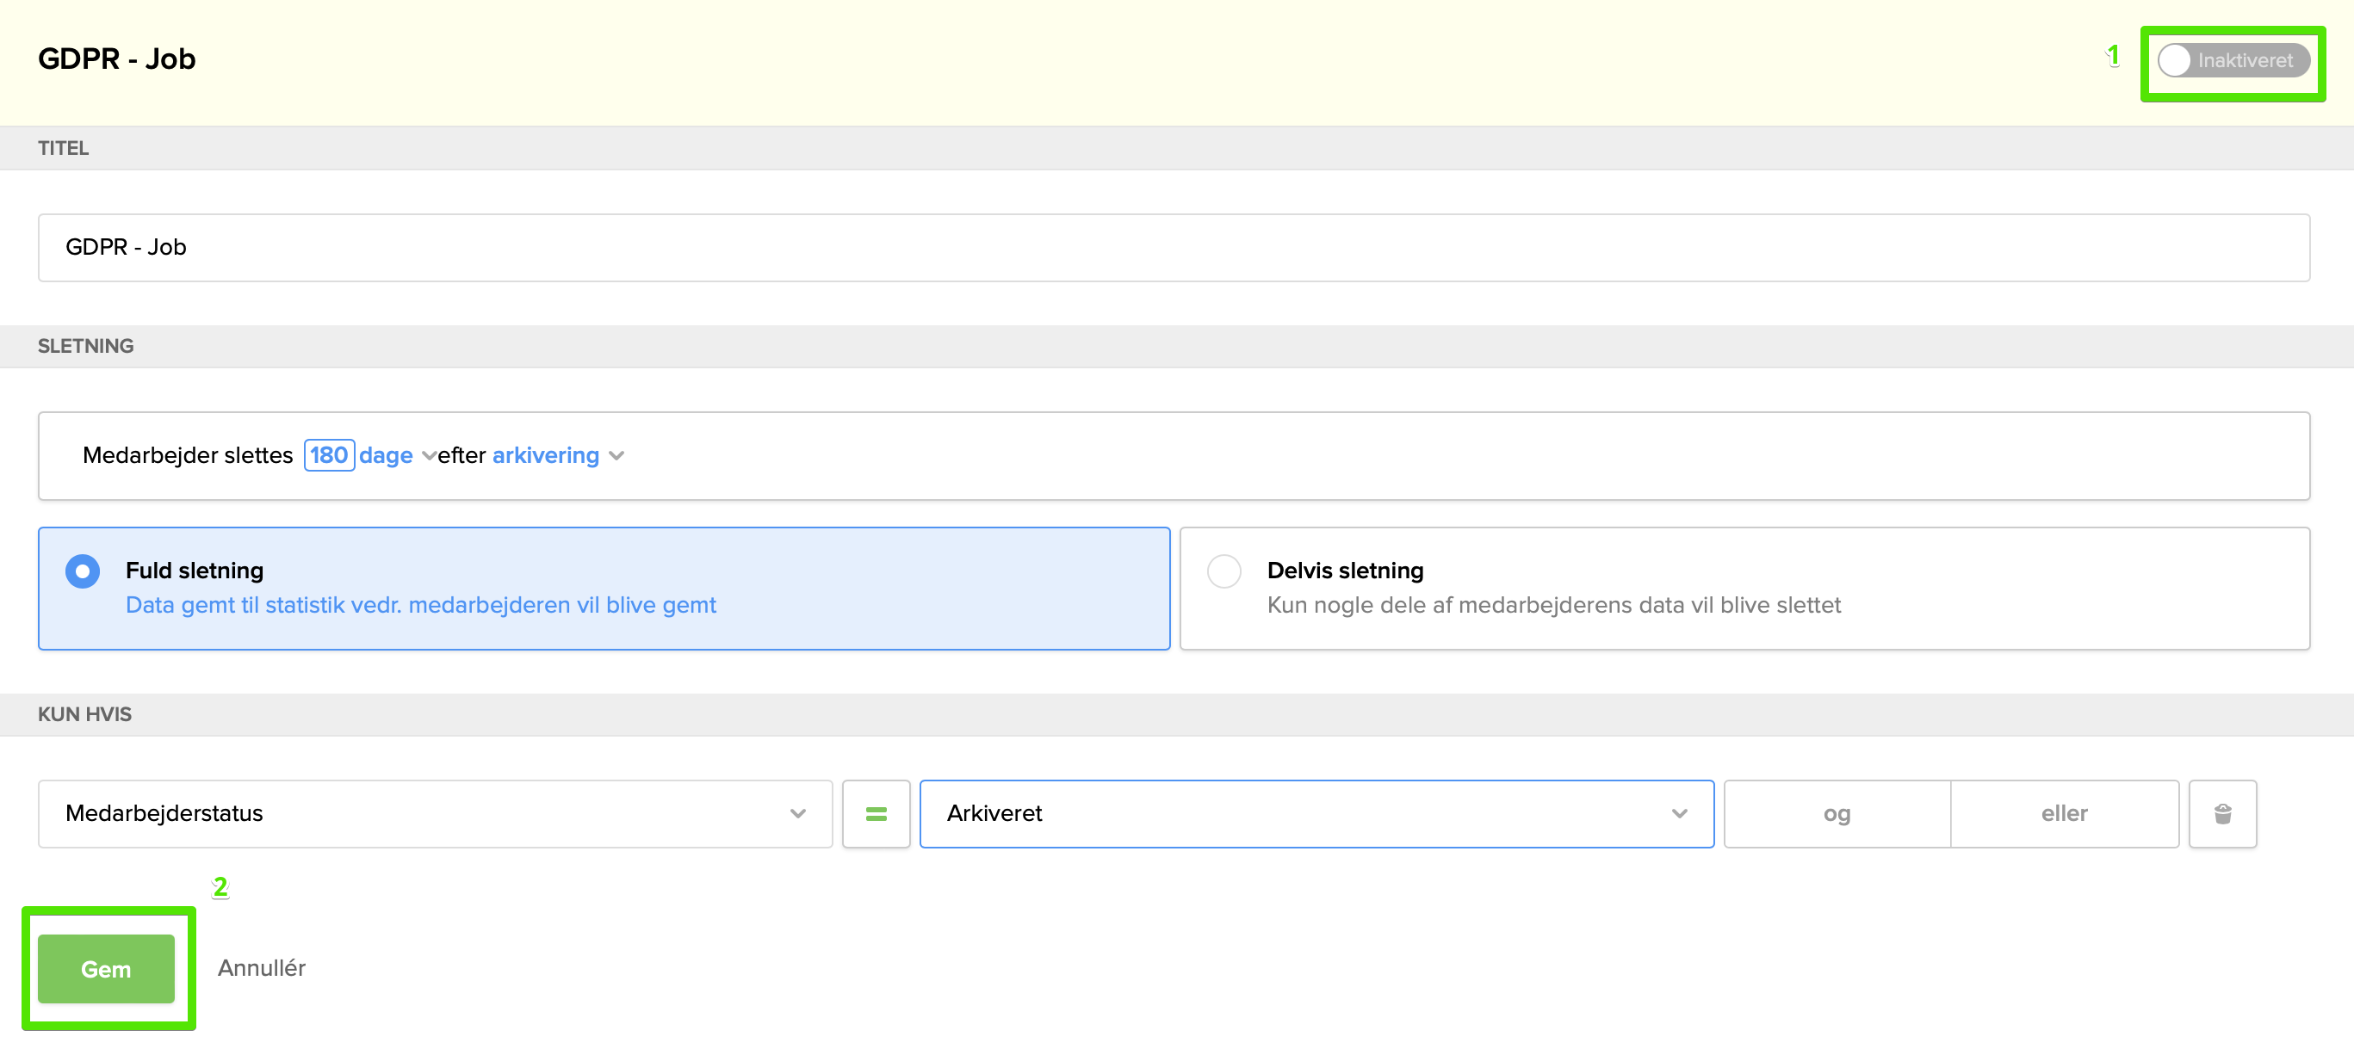This screenshot has height=1055, width=2354.
Task: Click the green equals operator icon
Action: [x=875, y=813]
